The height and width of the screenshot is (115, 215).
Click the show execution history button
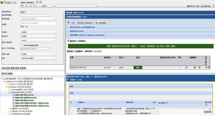tap(85, 23)
